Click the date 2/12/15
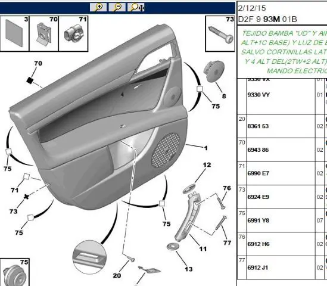Image resolution: width=327 pixels, height=286 pixels. pos(252,8)
